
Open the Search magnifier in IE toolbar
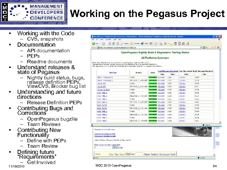point(122,43)
